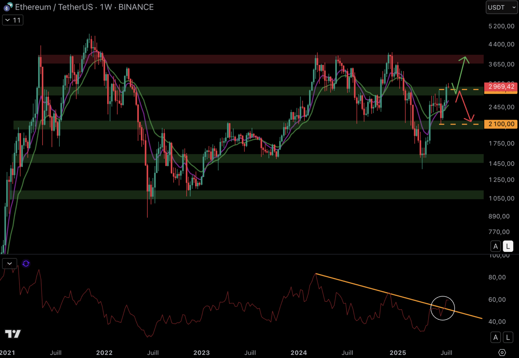Toggle auto scale A on price pane
This screenshot has width=519, height=358.
(495, 246)
